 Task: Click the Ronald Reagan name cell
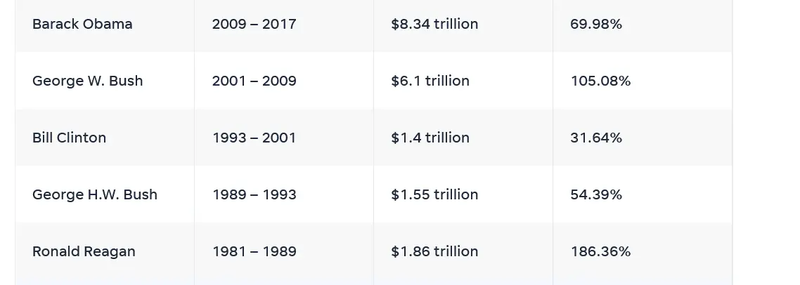tap(84, 251)
